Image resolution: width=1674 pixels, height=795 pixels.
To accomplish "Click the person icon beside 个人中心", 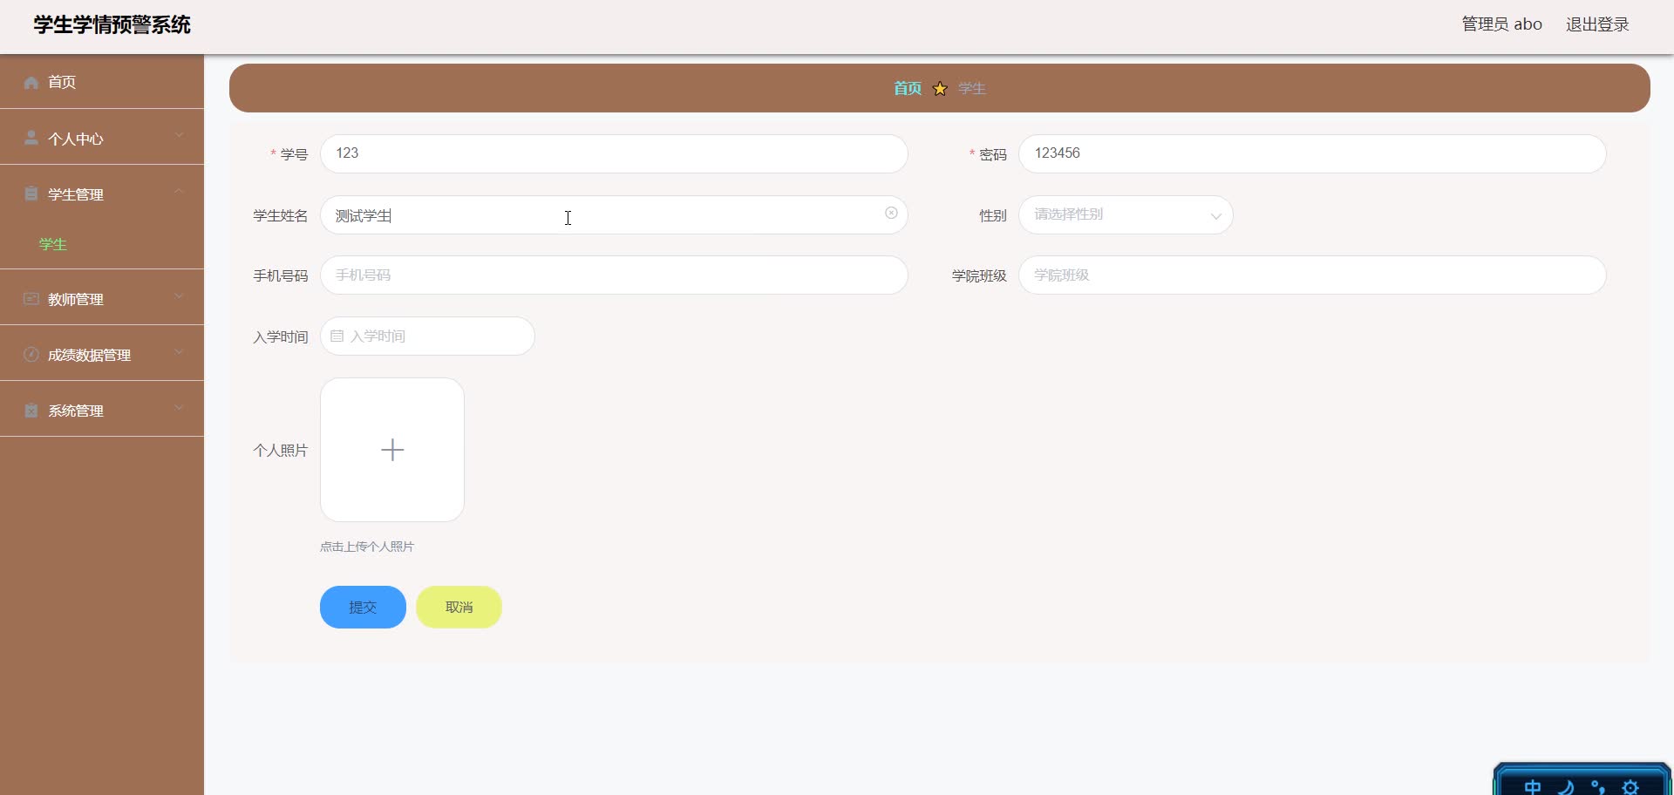I will point(31,138).
